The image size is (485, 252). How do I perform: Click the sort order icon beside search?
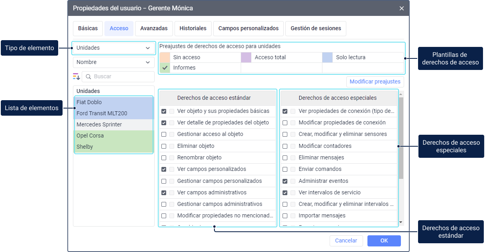[x=76, y=77]
